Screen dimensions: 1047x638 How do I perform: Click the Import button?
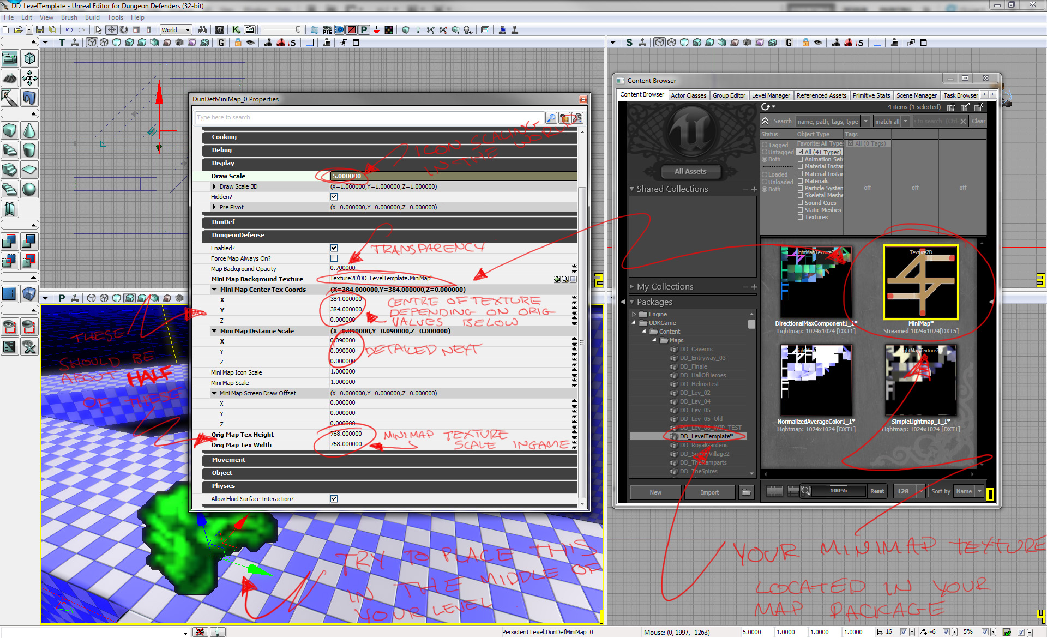point(709,492)
